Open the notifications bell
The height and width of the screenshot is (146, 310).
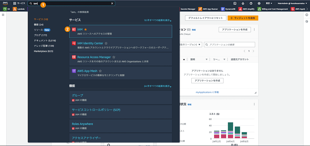pyautogui.click(x=243, y=3)
